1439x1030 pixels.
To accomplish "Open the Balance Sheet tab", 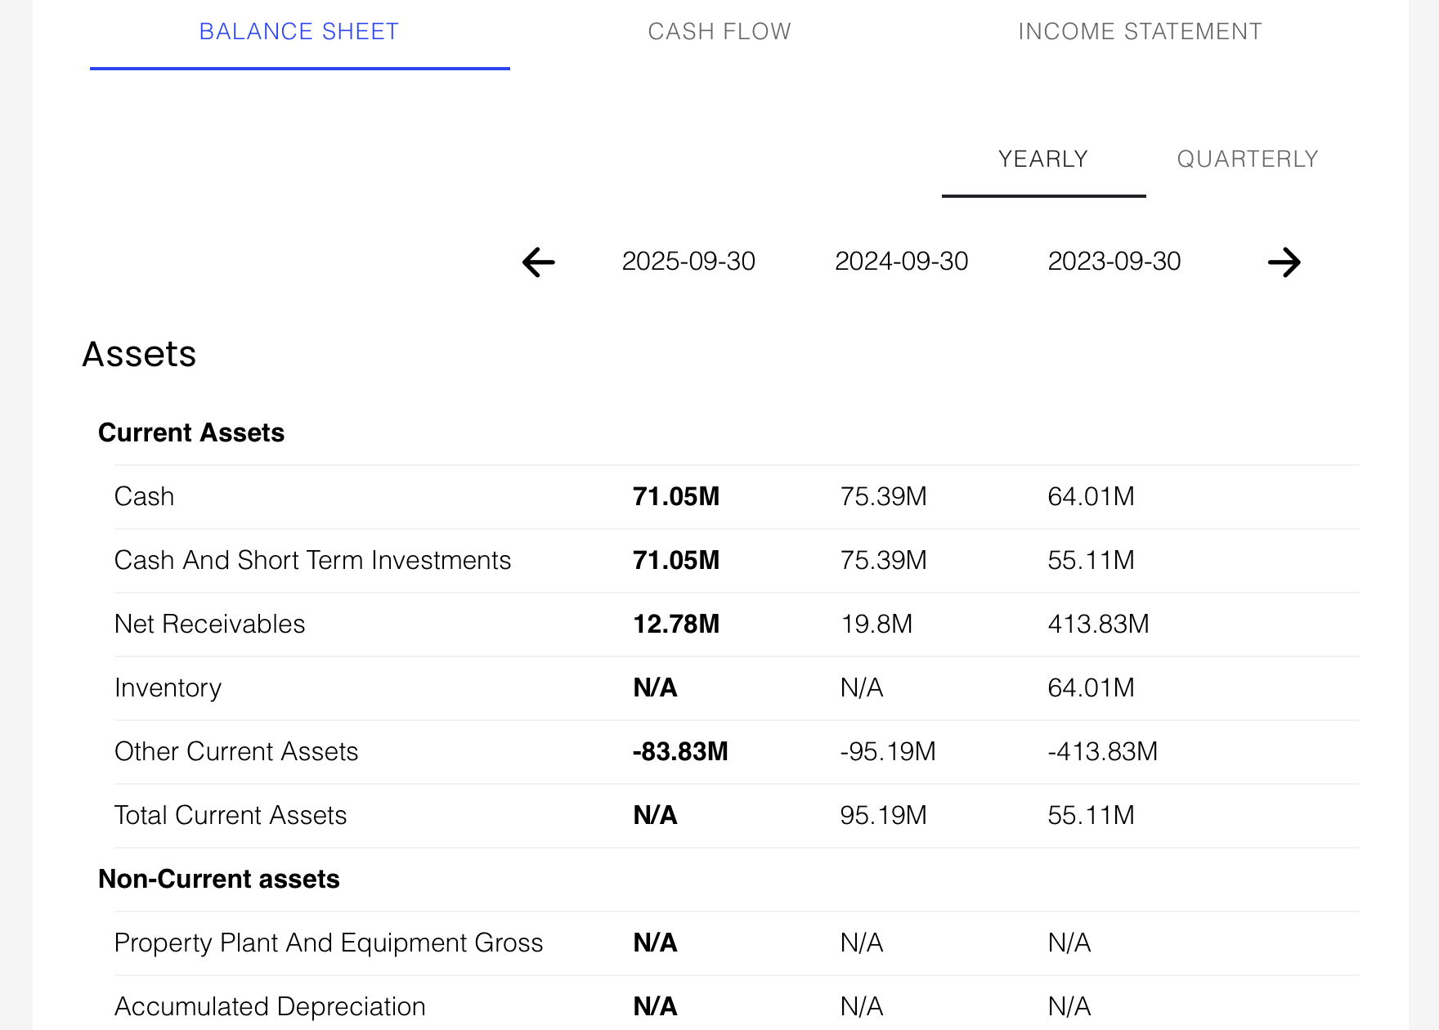I will pos(299,31).
